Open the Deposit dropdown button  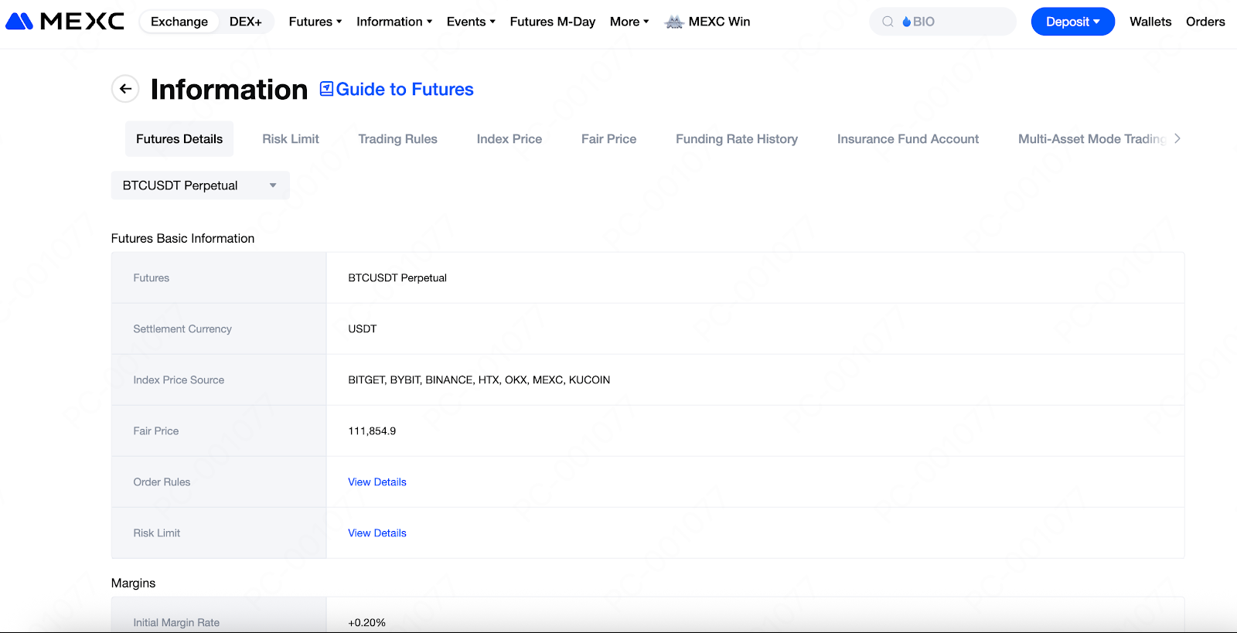point(1072,22)
